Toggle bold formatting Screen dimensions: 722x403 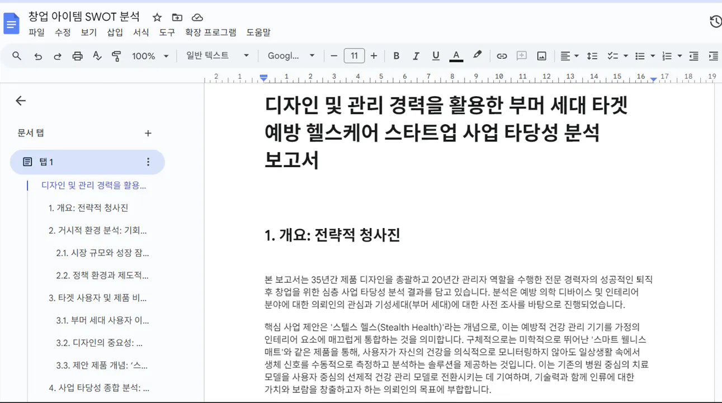(x=396, y=56)
